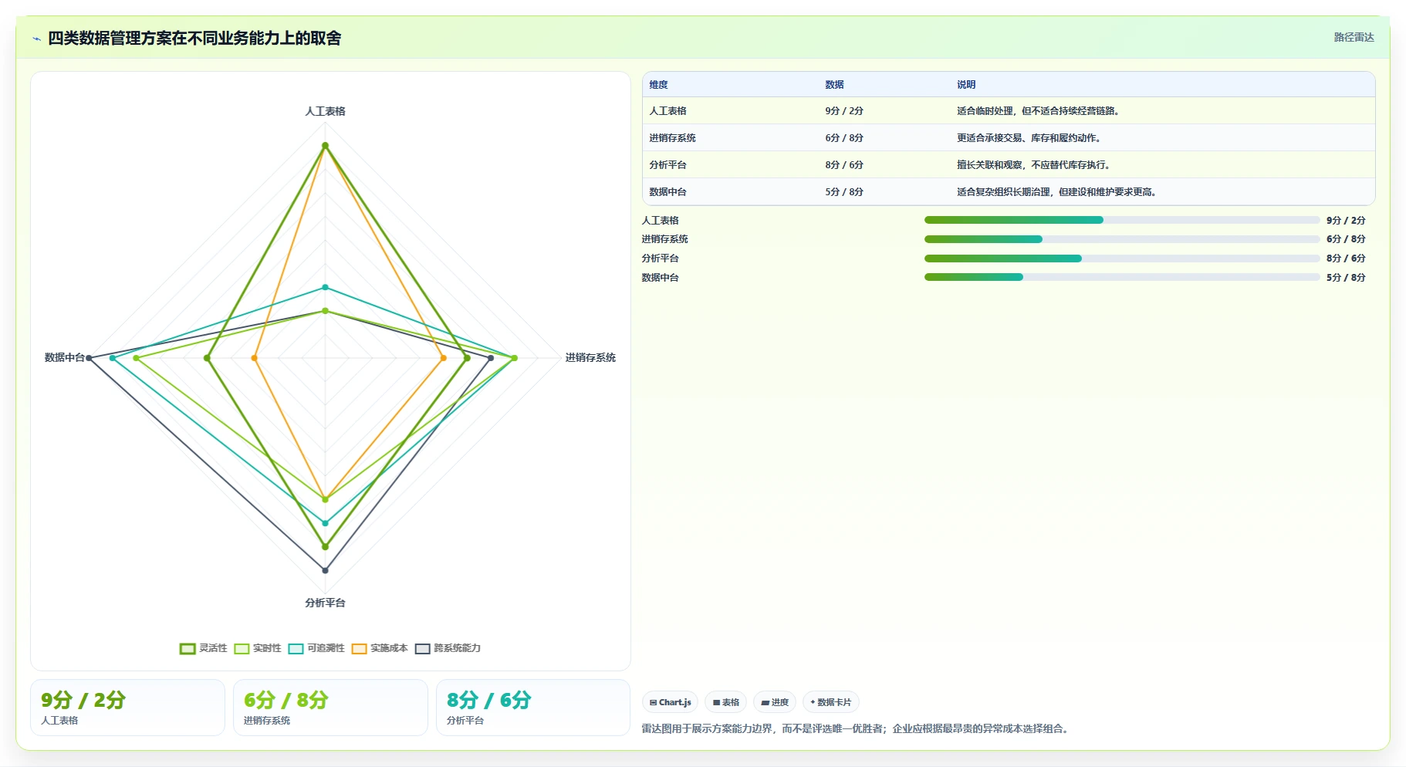Click the 进销存系统 progress bar
This screenshot has height=767, width=1406.
pos(1122,239)
